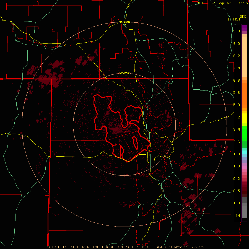Click the 5.8 value on the scale
This screenshot has width=249, height=249.
click(237, 93)
